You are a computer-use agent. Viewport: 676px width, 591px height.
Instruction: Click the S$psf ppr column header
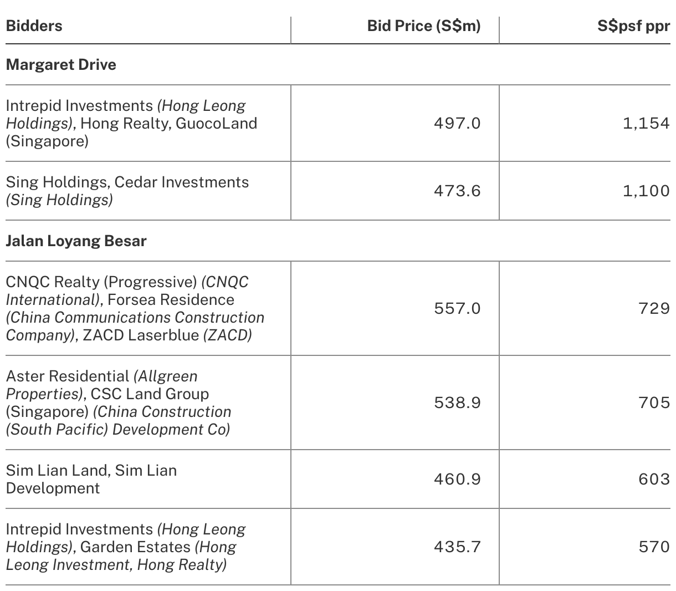coord(633,26)
